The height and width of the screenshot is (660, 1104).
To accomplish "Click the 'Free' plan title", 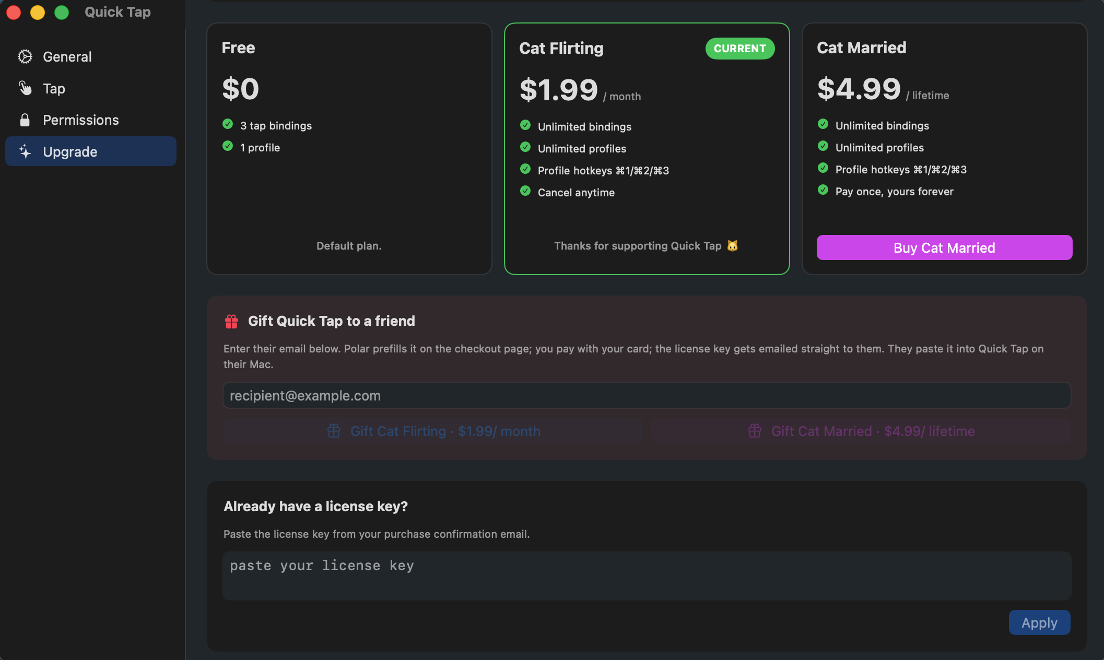I will (238, 48).
